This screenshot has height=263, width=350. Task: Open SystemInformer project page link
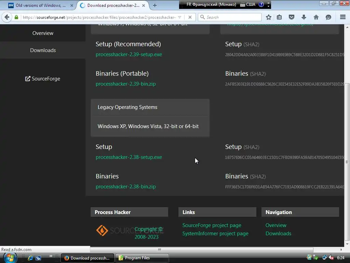215,234
